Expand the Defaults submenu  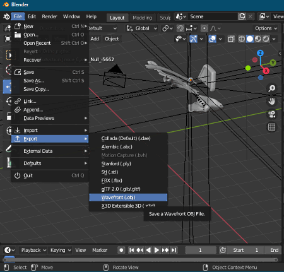(50, 163)
